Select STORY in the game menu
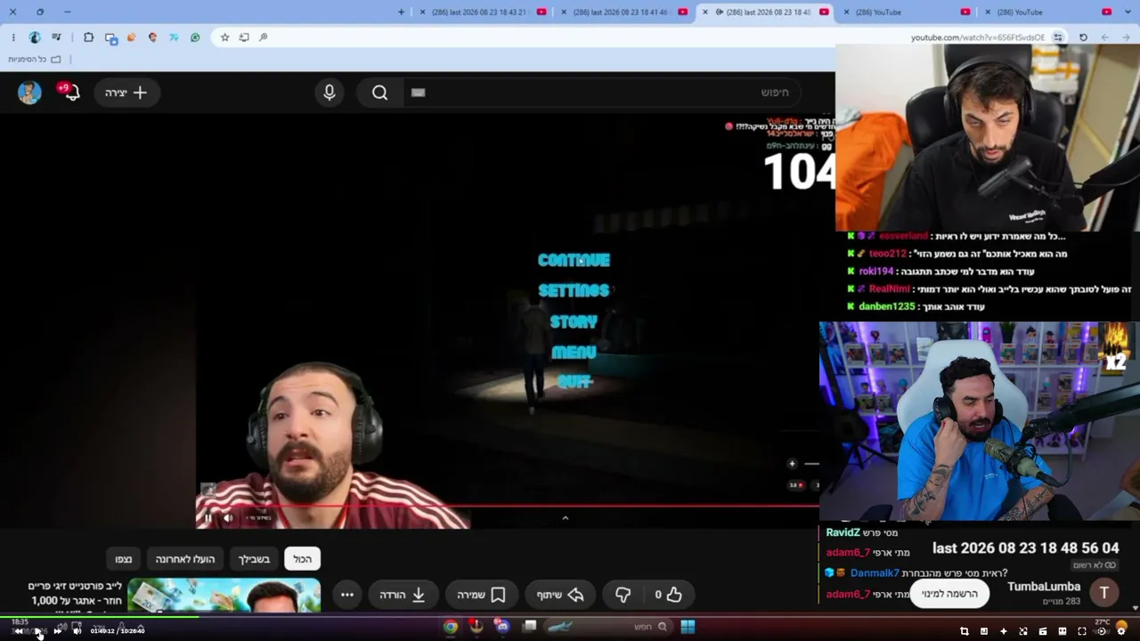The height and width of the screenshot is (641, 1140). (574, 321)
